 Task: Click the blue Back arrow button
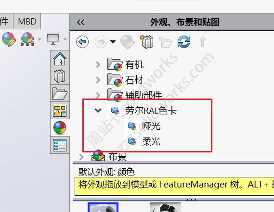point(82,42)
